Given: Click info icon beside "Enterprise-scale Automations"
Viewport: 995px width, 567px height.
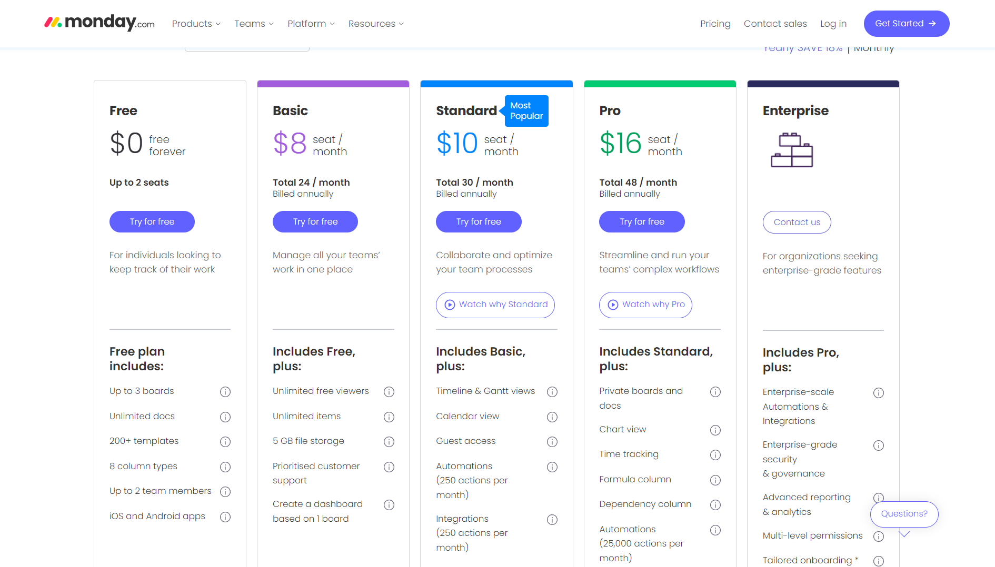Looking at the screenshot, I should [879, 392].
